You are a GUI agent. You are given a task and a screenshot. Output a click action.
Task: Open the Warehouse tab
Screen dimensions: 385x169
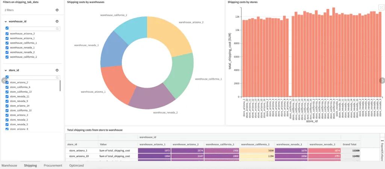point(9,165)
